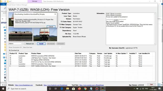Click the Exit button
This screenshot has height=91, width=163.
click(152, 84)
